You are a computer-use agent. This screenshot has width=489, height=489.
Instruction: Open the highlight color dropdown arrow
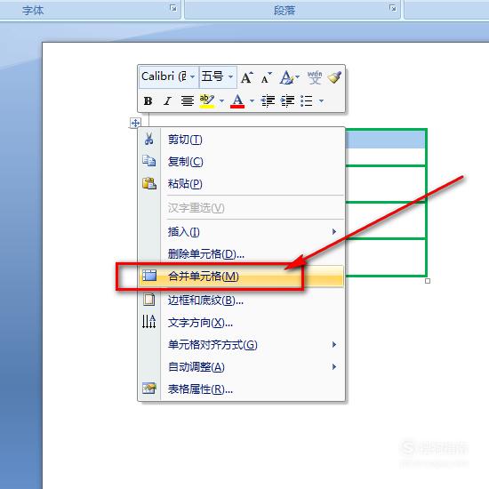pyautogui.click(x=221, y=100)
